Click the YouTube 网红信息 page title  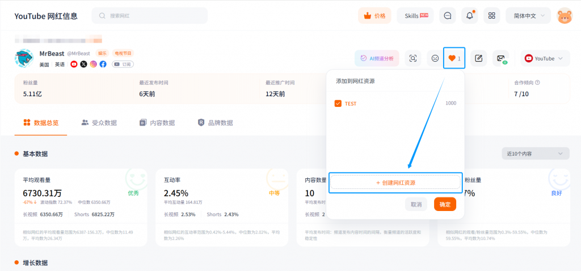click(x=46, y=16)
